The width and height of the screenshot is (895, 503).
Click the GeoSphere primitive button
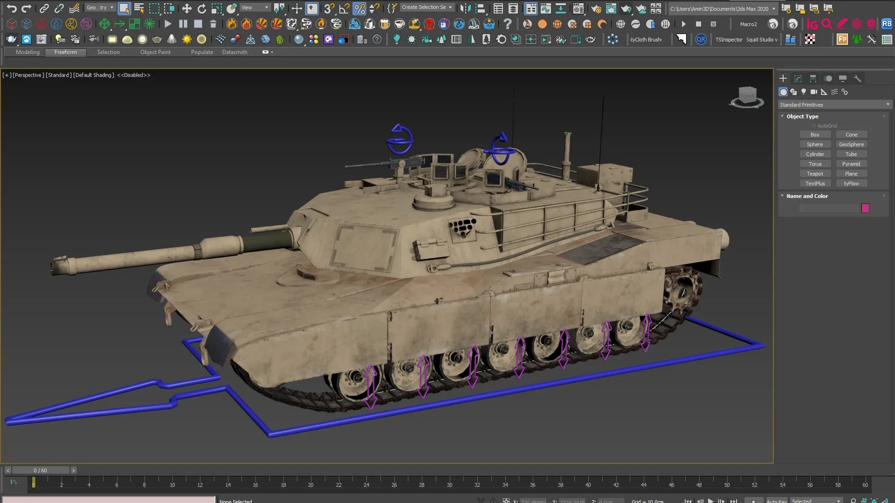tap(851, 144)
